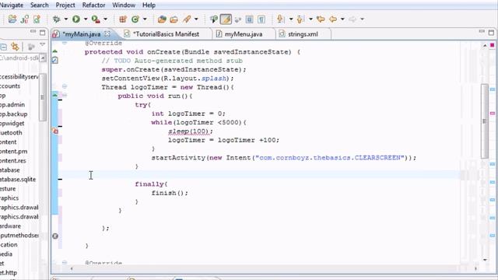Click the new Android XML file icon
498x280 pixels.
pos(37,19)
